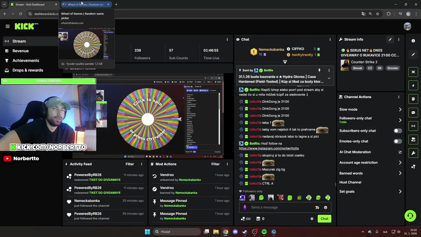The width and height of the screenshot is (421, 237).
Task: Click the green Chat send button
Action: 324,219
